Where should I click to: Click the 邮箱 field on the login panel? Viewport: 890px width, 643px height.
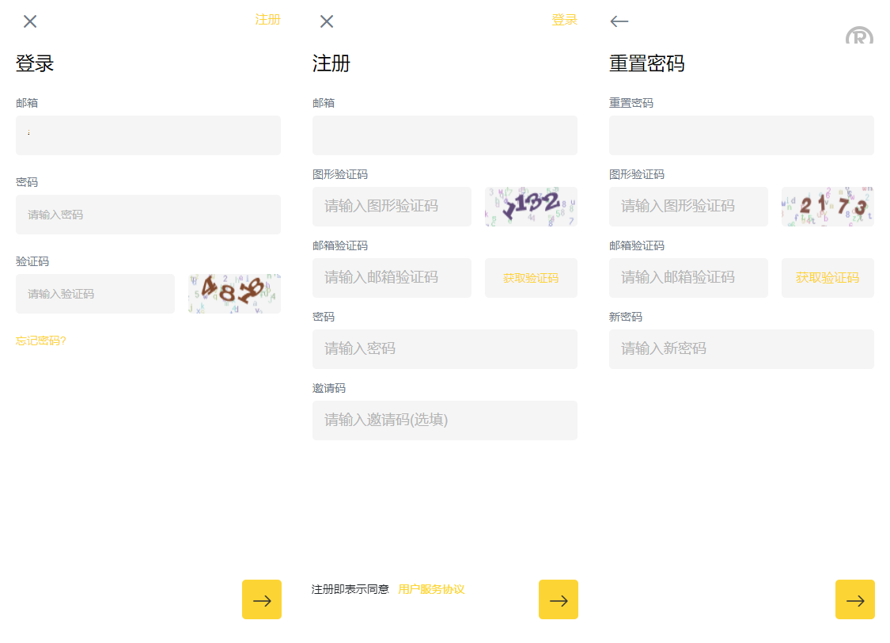tap(148, 135)
